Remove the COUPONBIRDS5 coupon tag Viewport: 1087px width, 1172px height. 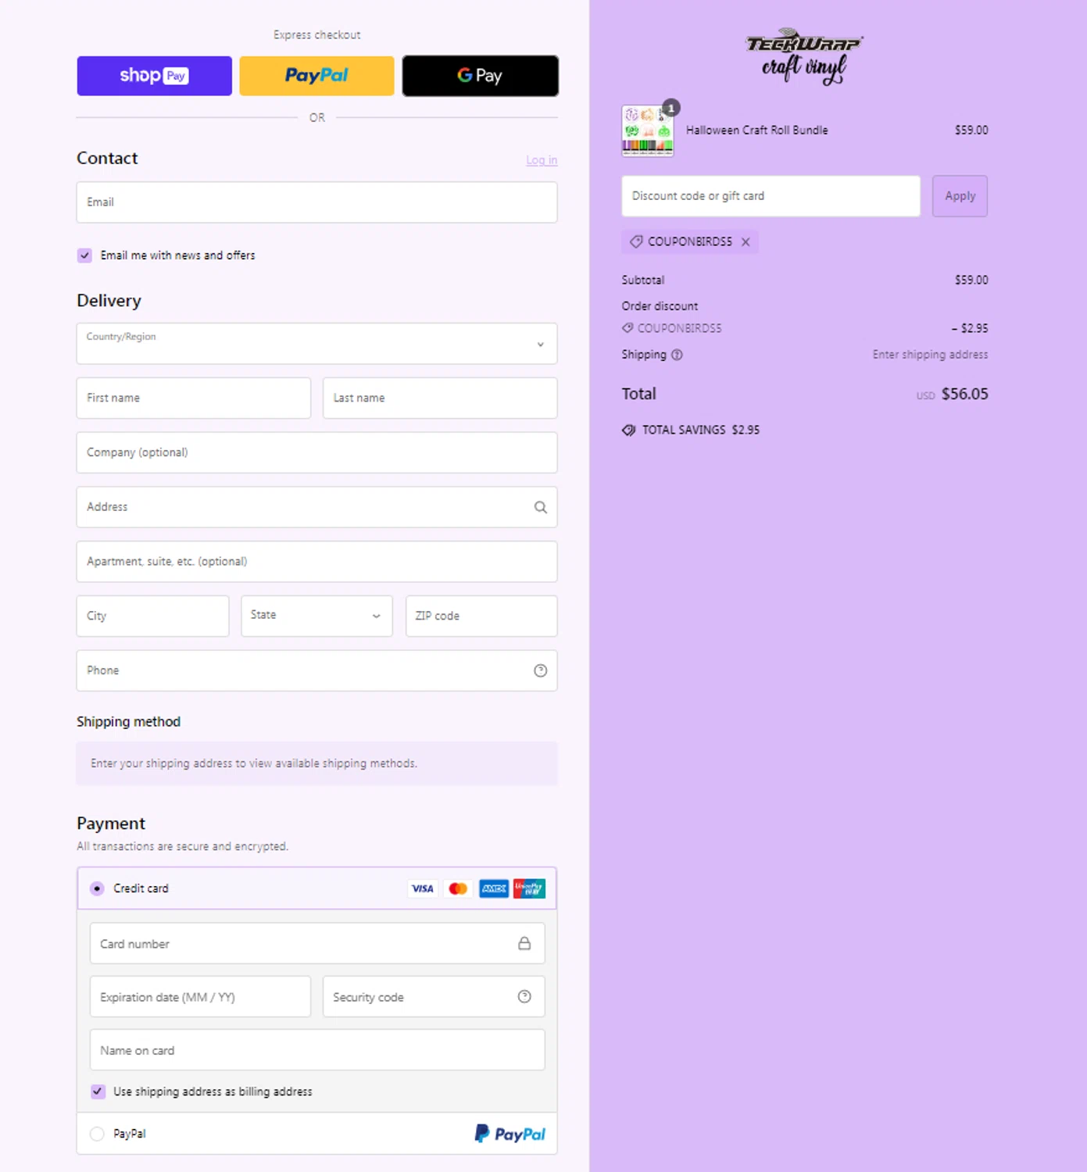pos(746,242)
